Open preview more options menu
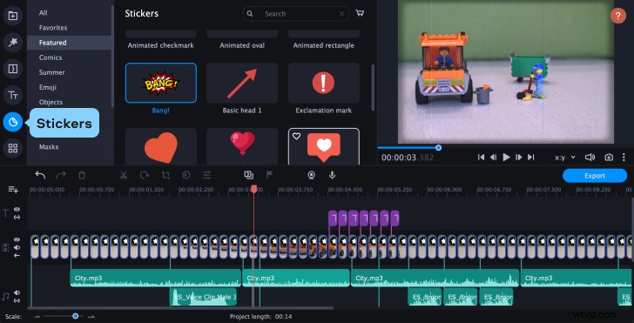The image size is (634, 323). click(624, 158)
